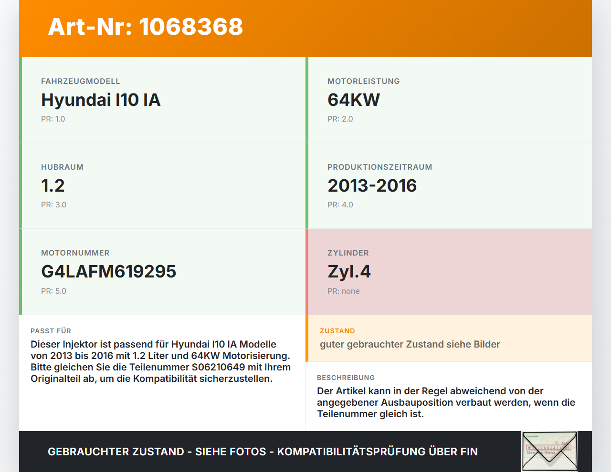611x472 pixels.
Task: Click the PASST FÜR heading
Action: coord(51,331)
